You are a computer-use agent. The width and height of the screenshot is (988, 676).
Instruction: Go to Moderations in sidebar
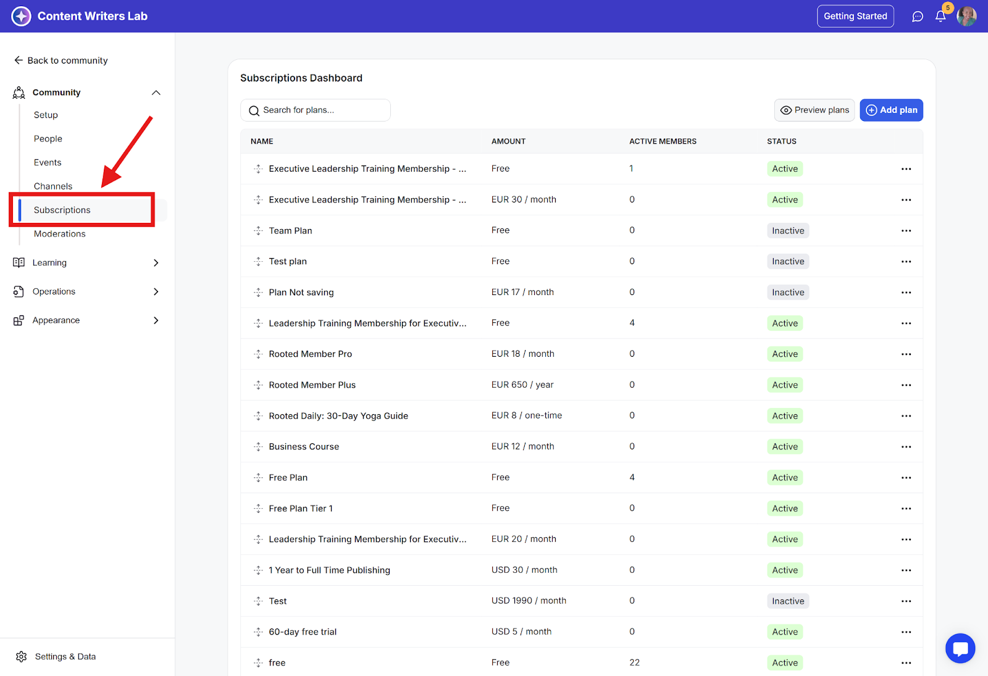[x=60, y=234]
